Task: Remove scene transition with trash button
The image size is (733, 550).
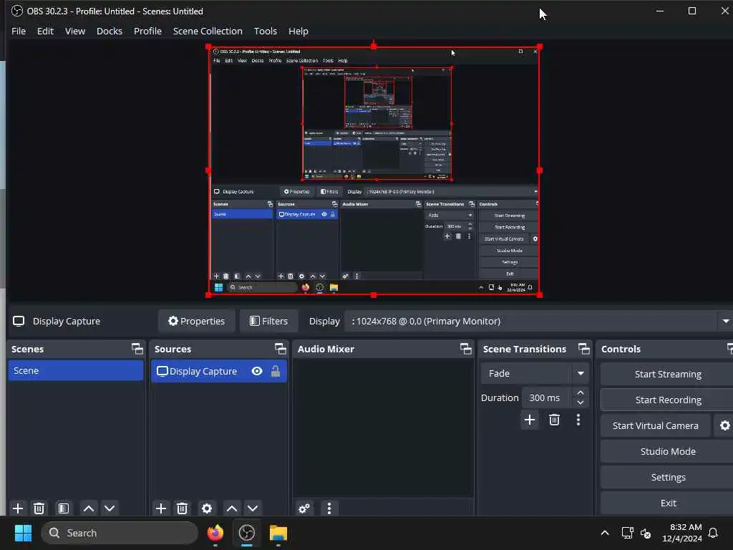Action: click(x=555, y=420)
